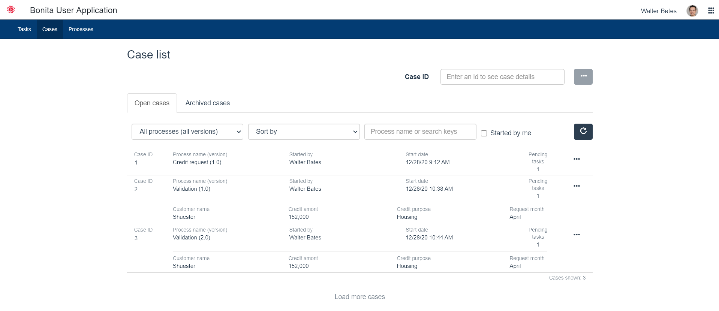Select Cases in the navigation bar
Screen dimensions: 719x311
49,29
